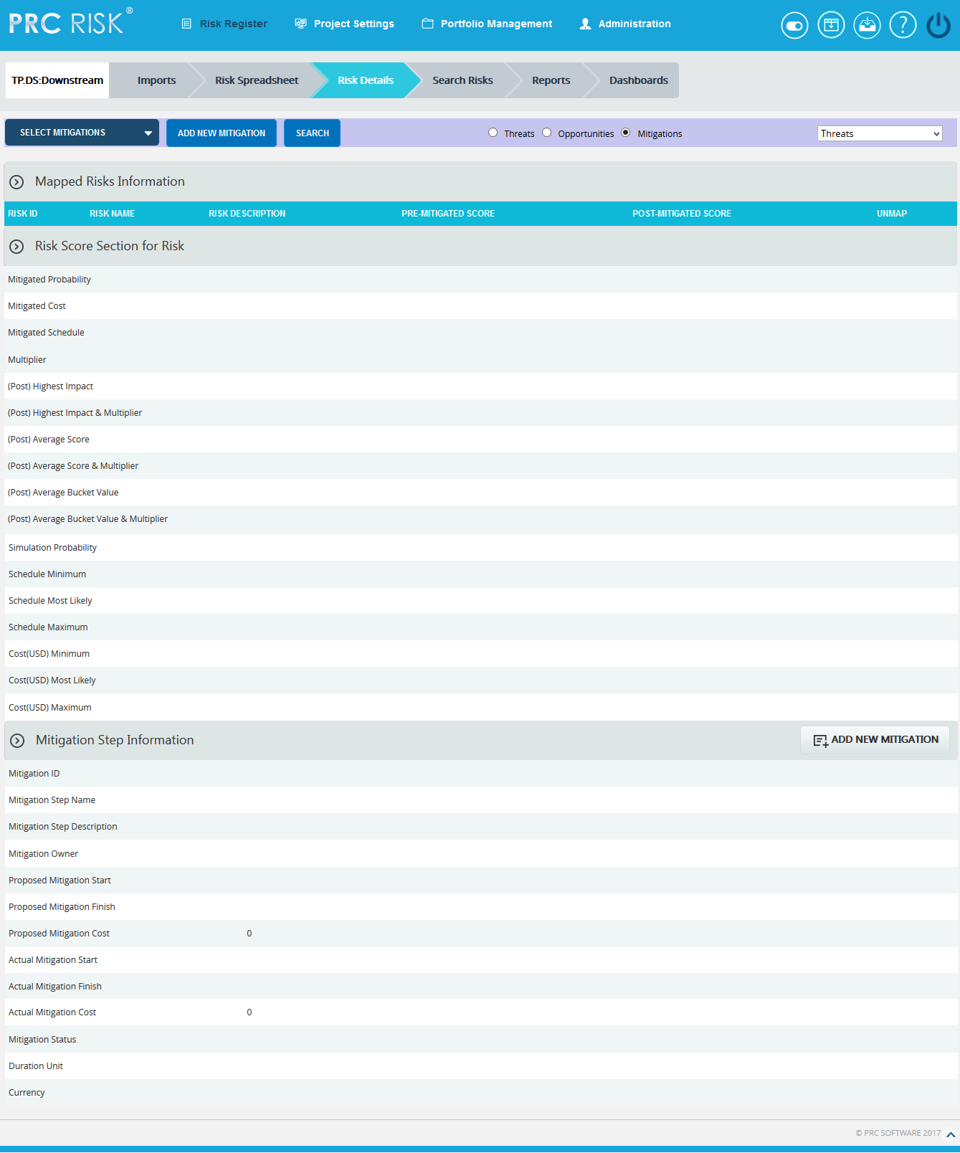The height and width of the screenshot is (1153, 960).
Task: Click the Portfolio Management folder icon
Action: click(x=427, y=24)
